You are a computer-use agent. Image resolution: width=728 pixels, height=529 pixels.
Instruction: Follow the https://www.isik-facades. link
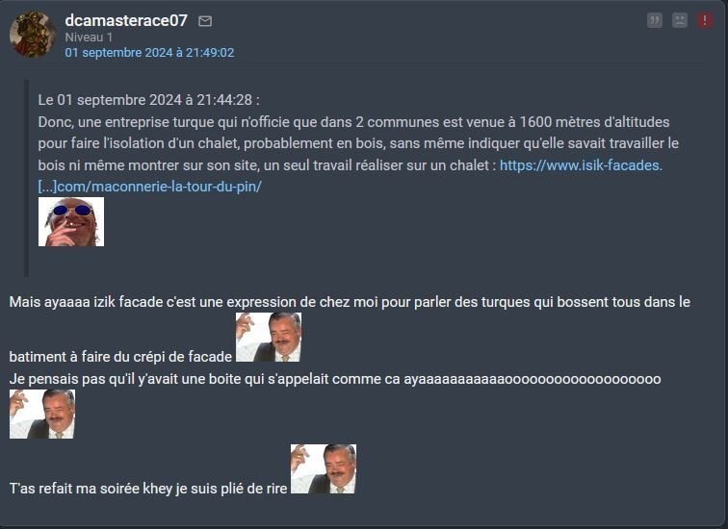coord(581,165)
